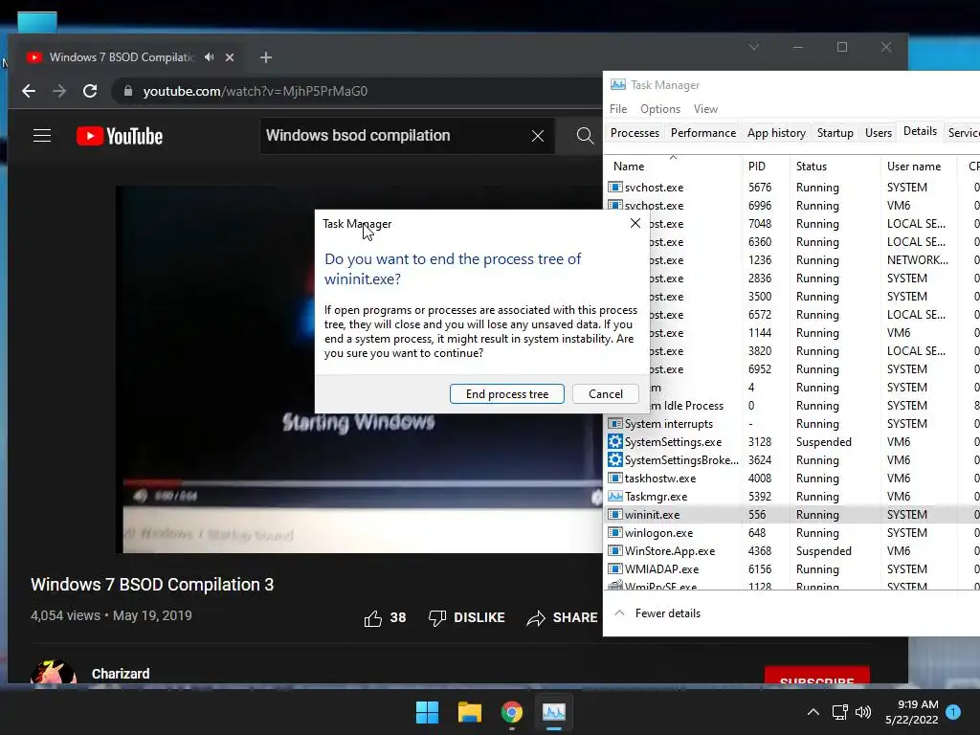Click the Chrome address bar URL

pyautogui.click(x=255, y=91)
